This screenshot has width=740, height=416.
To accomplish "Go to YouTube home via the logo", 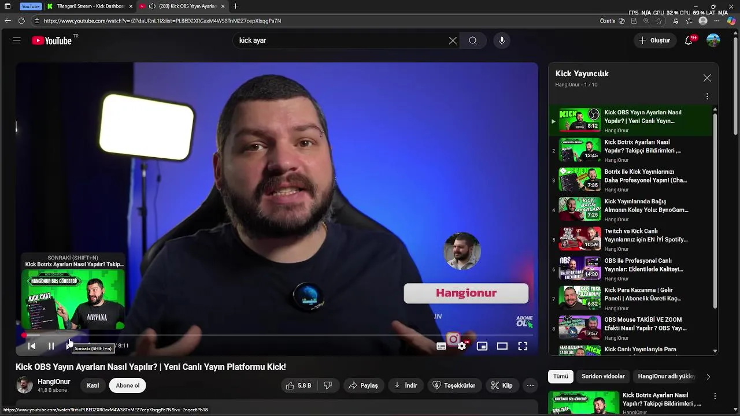I will [51, 40].
